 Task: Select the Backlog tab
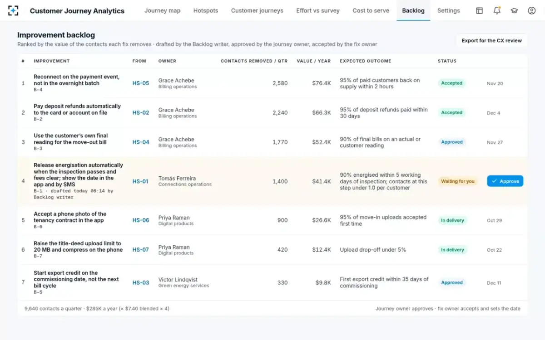[413, 10]
